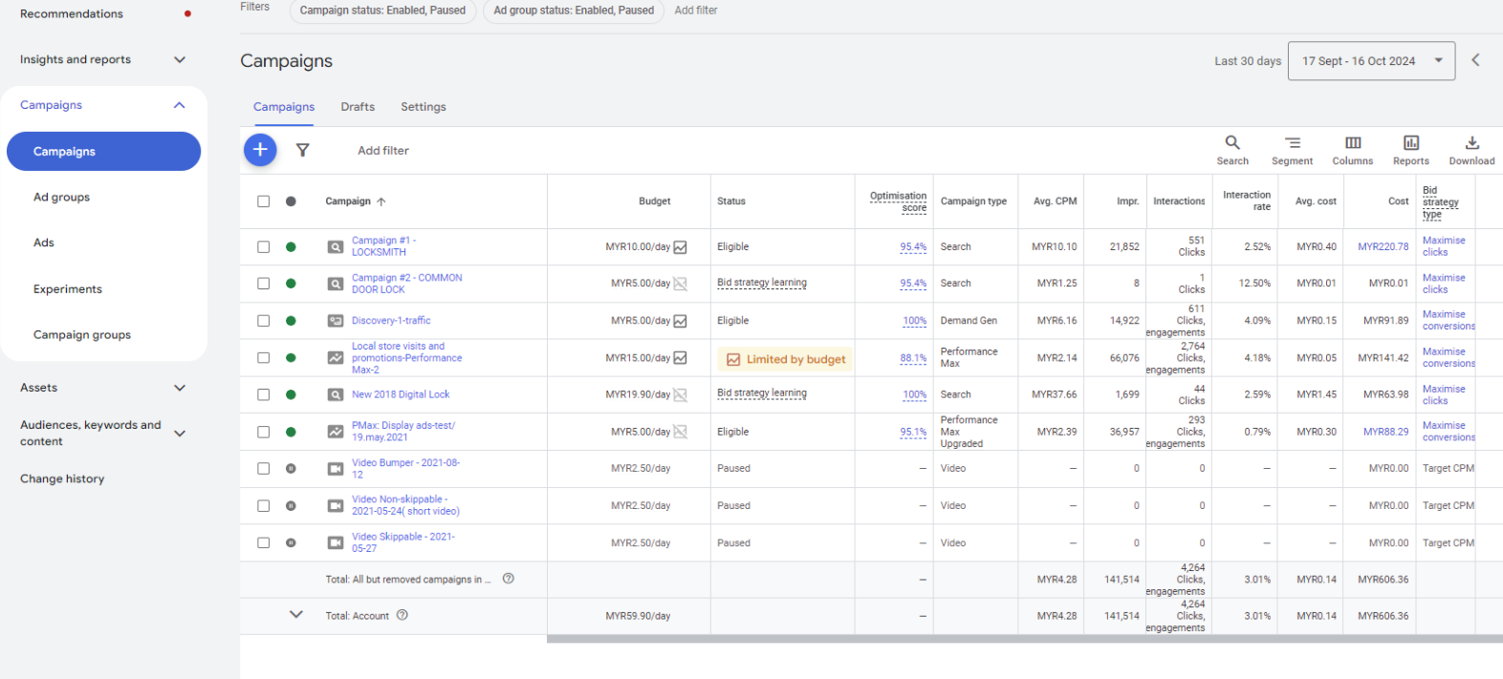Viewport: 1503px width, 679px height.
Task: Click the help icon next to Total: Account
Action: [403, 615]
